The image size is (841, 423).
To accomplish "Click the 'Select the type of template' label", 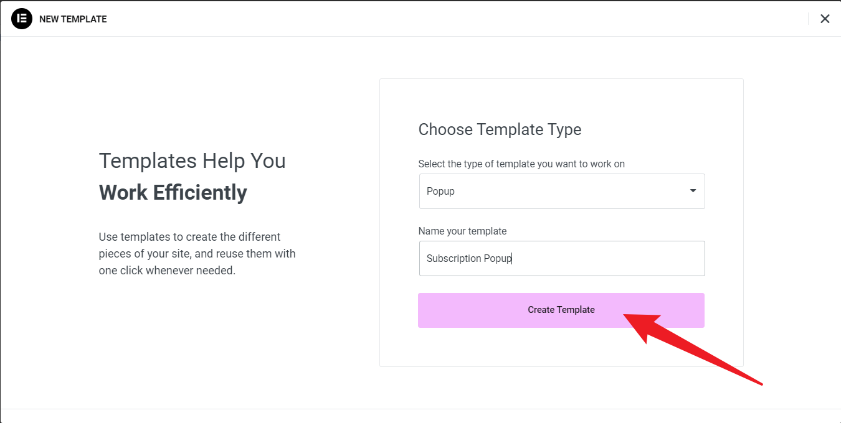I will pyautogui.click(x=521, y=164).
